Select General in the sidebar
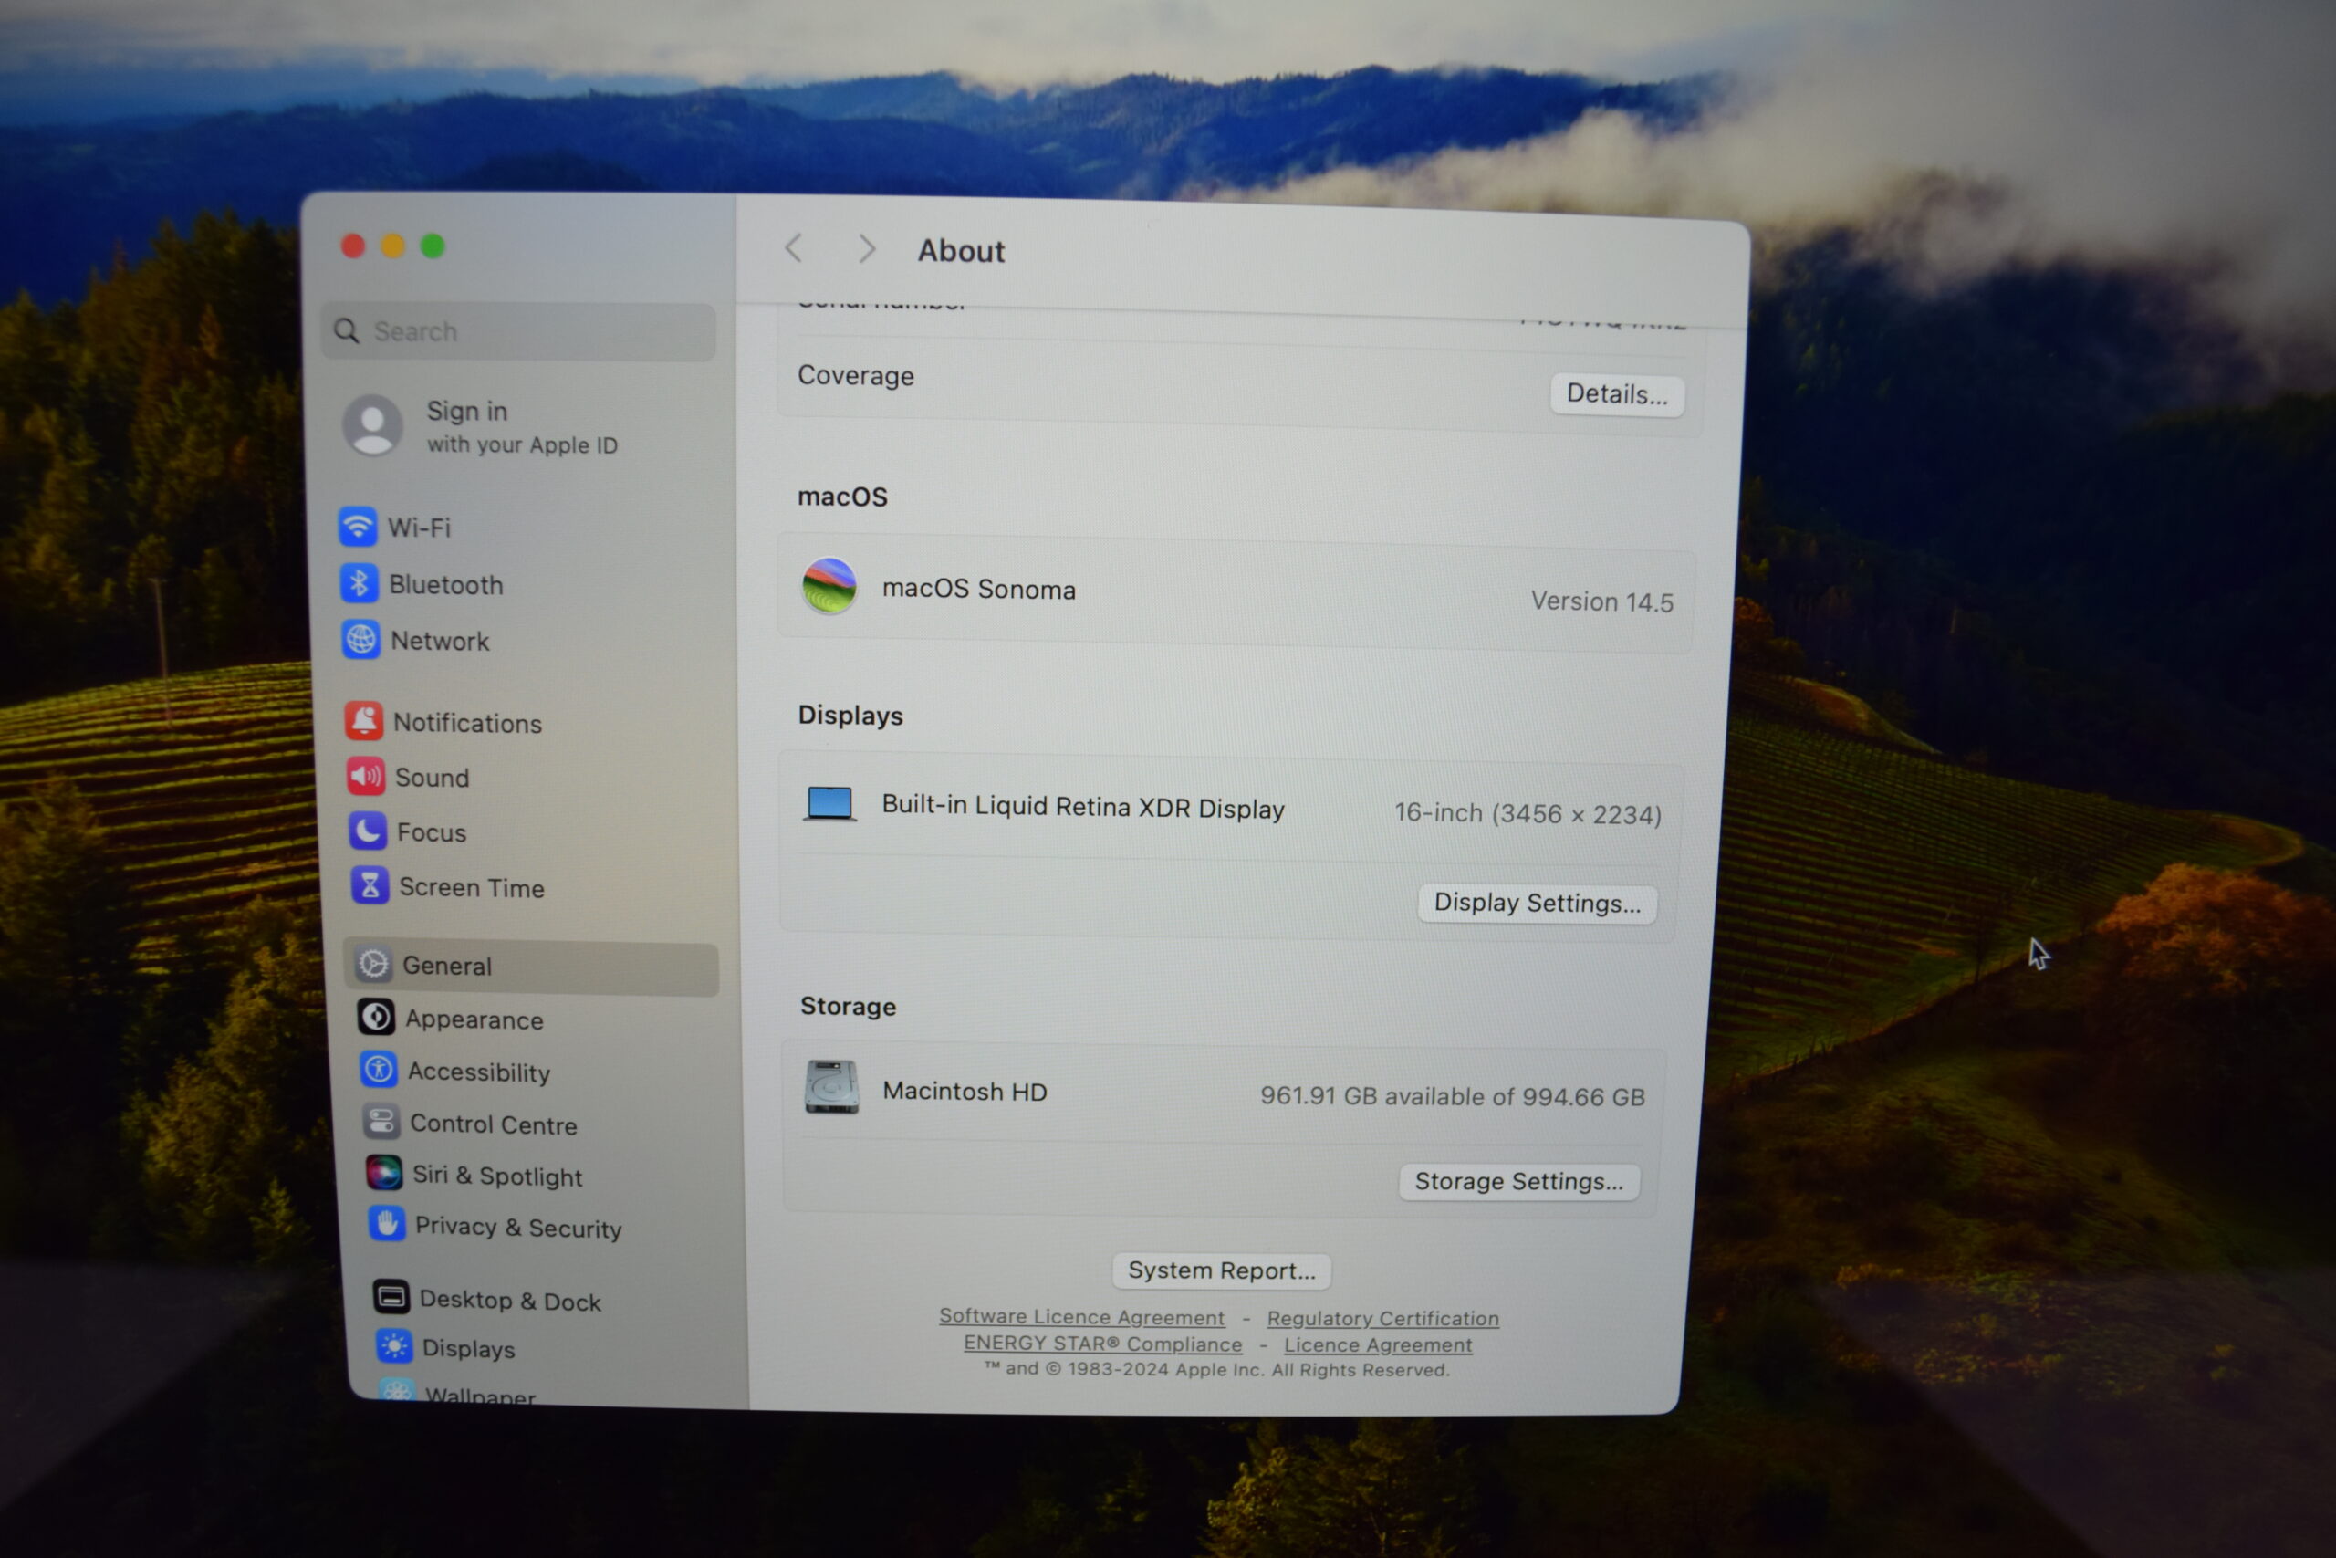This screenshot has width=2336, height=1558. click(531, 966)
